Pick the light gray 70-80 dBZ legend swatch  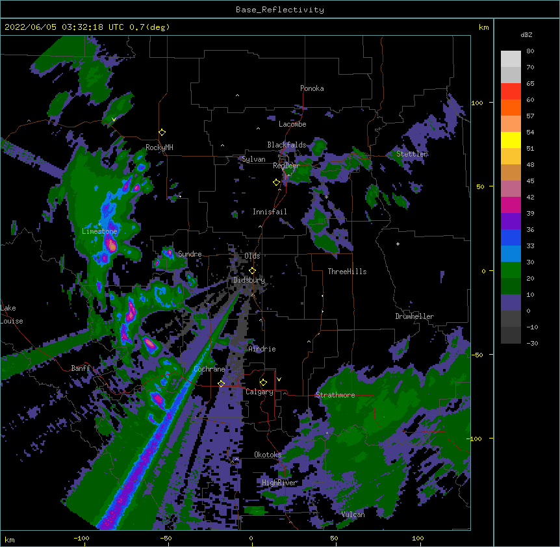(511, 59)
